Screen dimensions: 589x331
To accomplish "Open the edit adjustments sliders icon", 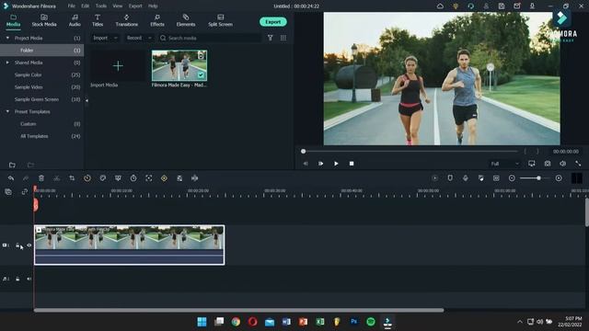I will click(179, 178).
